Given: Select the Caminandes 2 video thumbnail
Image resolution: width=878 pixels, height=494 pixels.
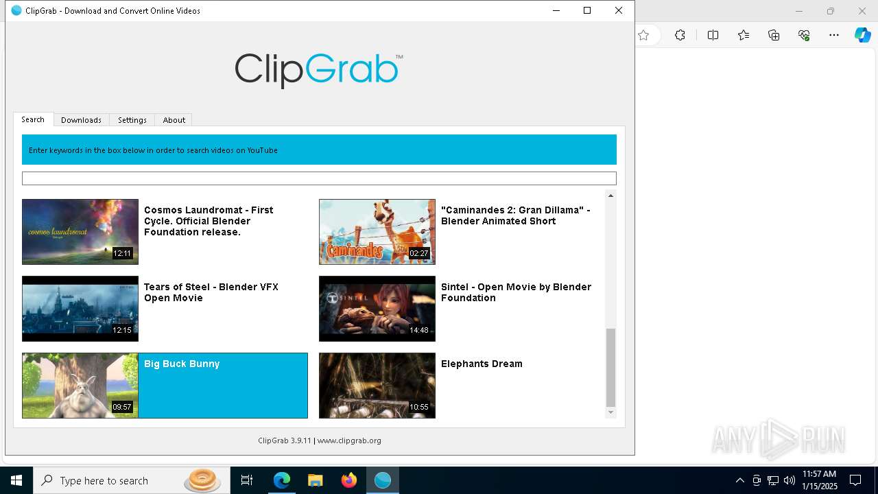Looking at the screenshot, I should [377, 232].
